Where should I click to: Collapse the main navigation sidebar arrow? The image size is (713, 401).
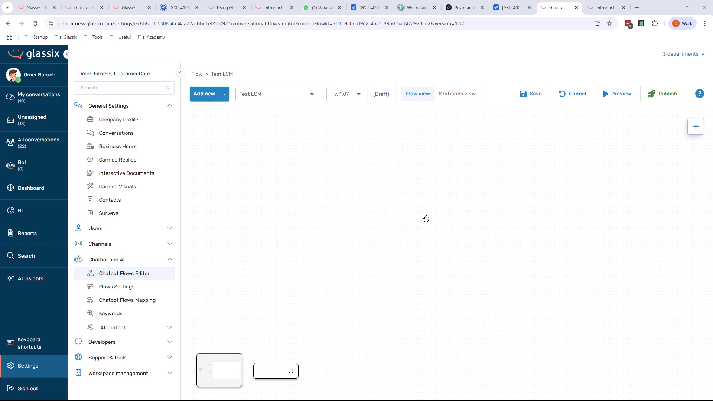pyautogui.click(x=67, y=54)
